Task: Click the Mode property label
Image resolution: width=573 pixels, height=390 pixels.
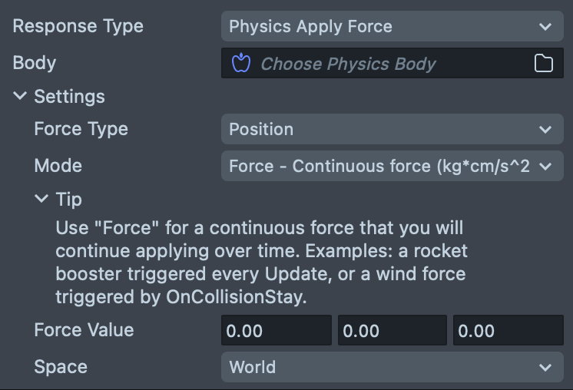Action: [58, 166]
